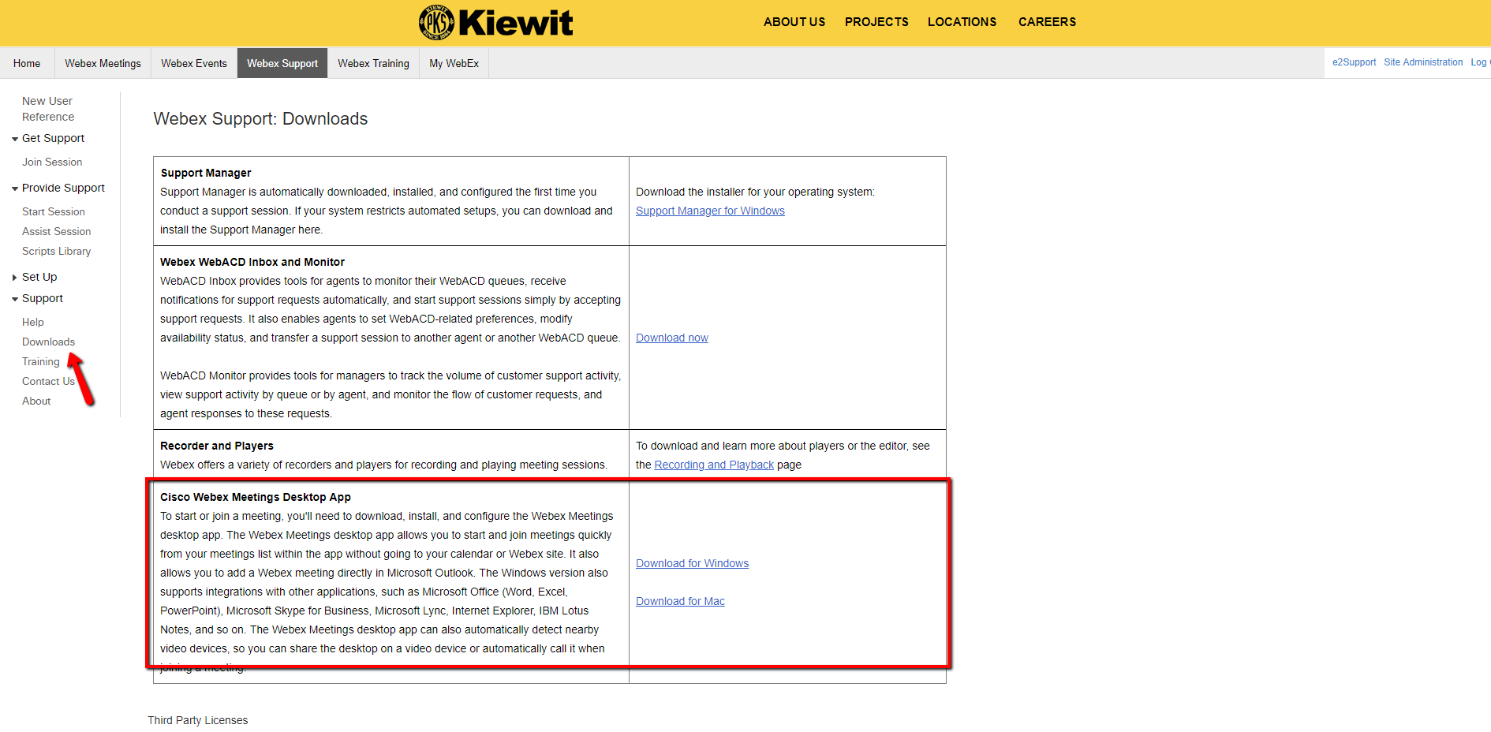Click the Kiewit logo in the header
This screenshot has height=732, width=1491.
(495, 22)
